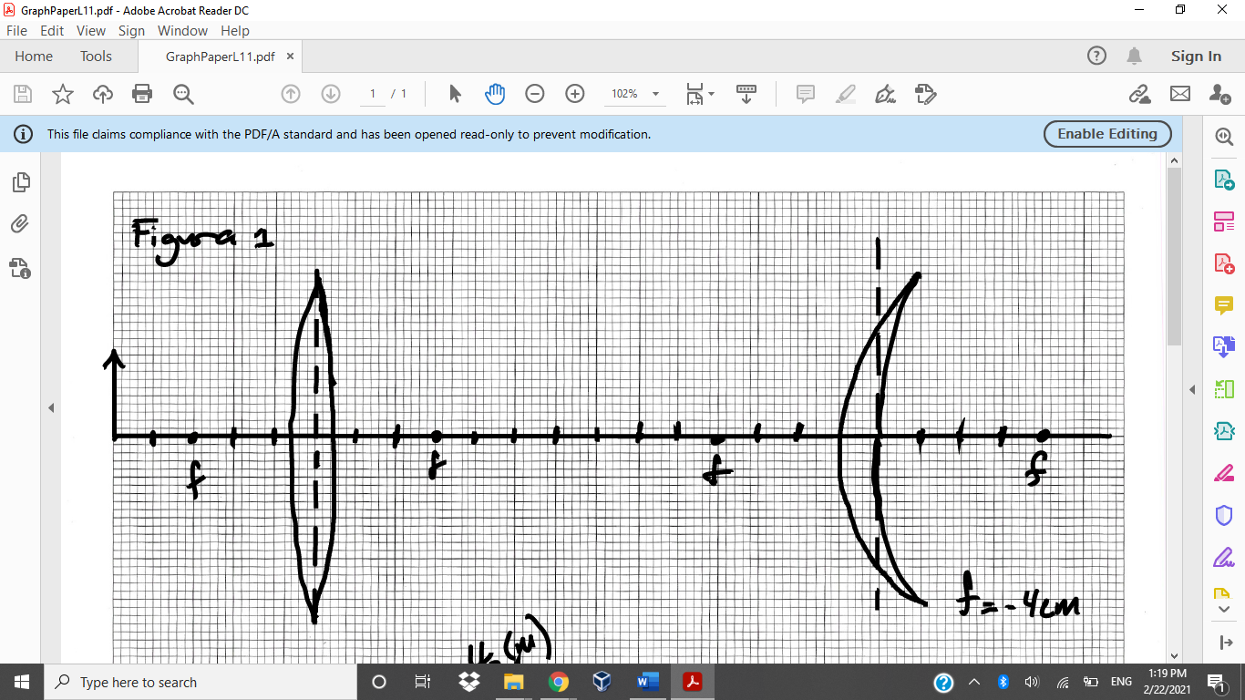Click the current page number field
Viewport: 1245px width, 700px height.
(373, 94)
